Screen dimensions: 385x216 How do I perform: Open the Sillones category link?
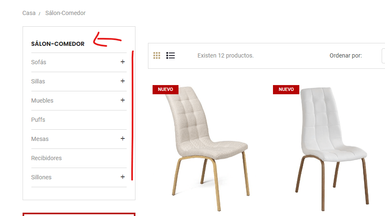41,177
